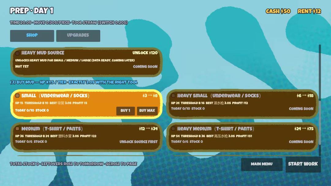This screenshot has width=331, height=186.
Task: Click Buy 1 for Small mud
Action: pos(125,111)
